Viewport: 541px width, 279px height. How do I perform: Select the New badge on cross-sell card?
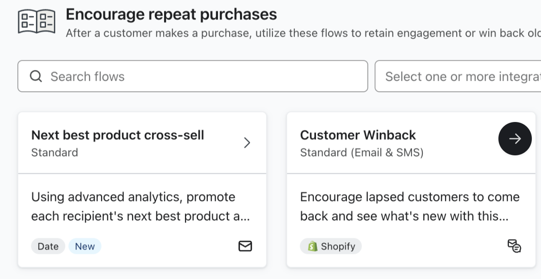[x=85, y=246]
